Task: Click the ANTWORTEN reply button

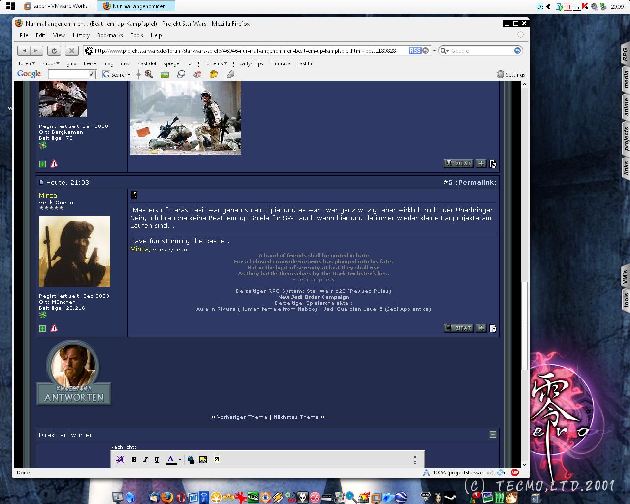Action: (x=74, y=373)
